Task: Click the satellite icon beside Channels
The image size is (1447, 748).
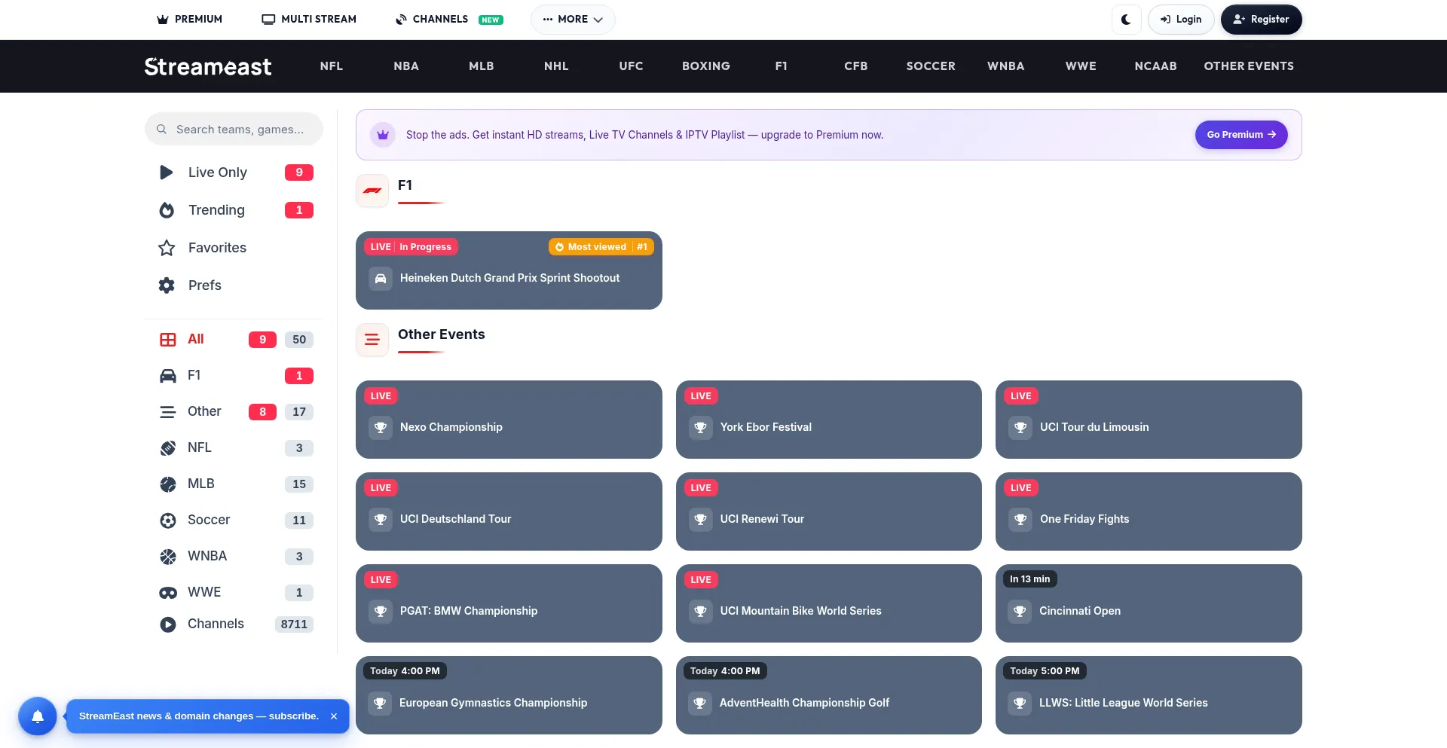Action: click(x=402, y=20)
